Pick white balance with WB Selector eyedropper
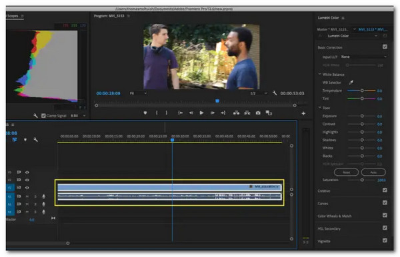This screenshot has height=257, width=400. 351,83
